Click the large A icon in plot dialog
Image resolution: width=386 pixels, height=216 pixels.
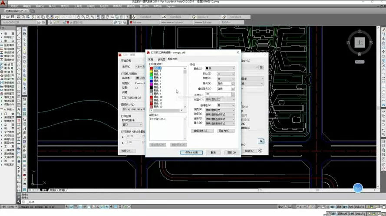(x=261, y=141)
